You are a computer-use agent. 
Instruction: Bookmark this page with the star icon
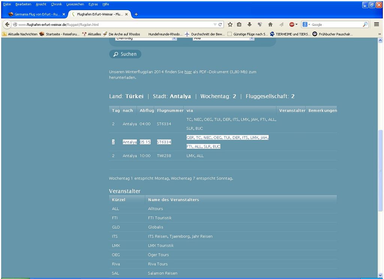[x=230, y=24]
